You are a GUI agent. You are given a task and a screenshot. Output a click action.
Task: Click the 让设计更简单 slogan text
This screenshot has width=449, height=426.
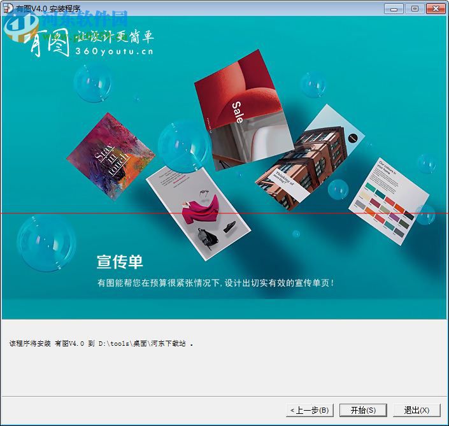pyautogui.click(x=116, y=37)
